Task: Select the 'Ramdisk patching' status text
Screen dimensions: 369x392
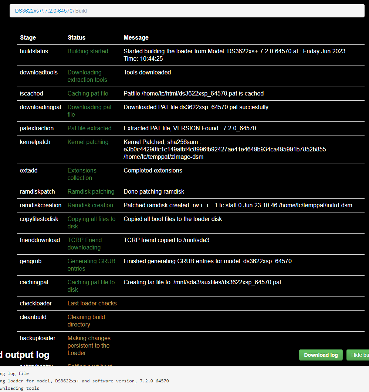Action: click(x=91, y=191)
